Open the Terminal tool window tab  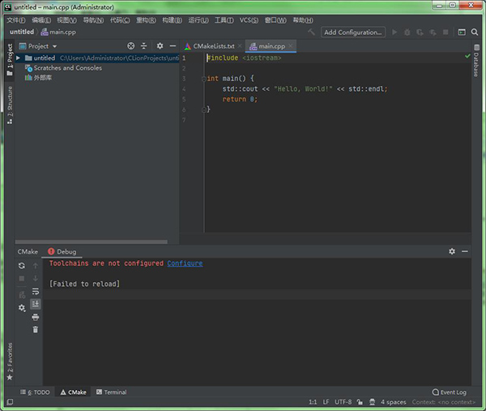coord(111,392)
